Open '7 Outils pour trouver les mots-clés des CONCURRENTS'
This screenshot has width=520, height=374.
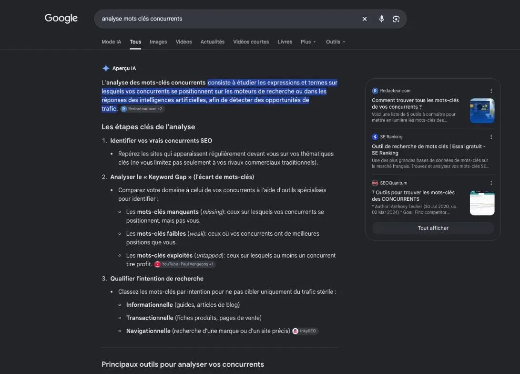(413, 196)
